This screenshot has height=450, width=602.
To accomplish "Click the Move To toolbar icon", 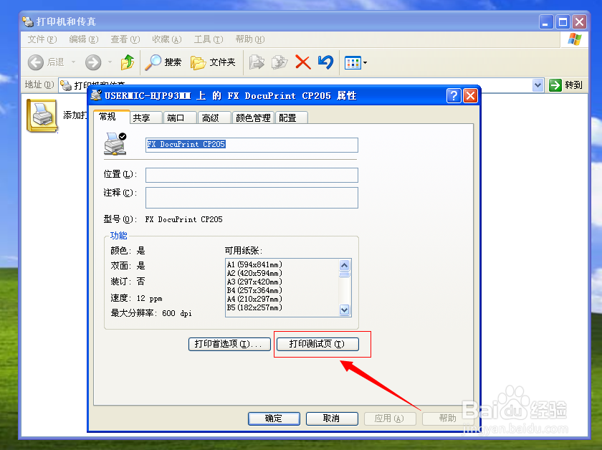I will pyautogui.click(x=257, y=62).
